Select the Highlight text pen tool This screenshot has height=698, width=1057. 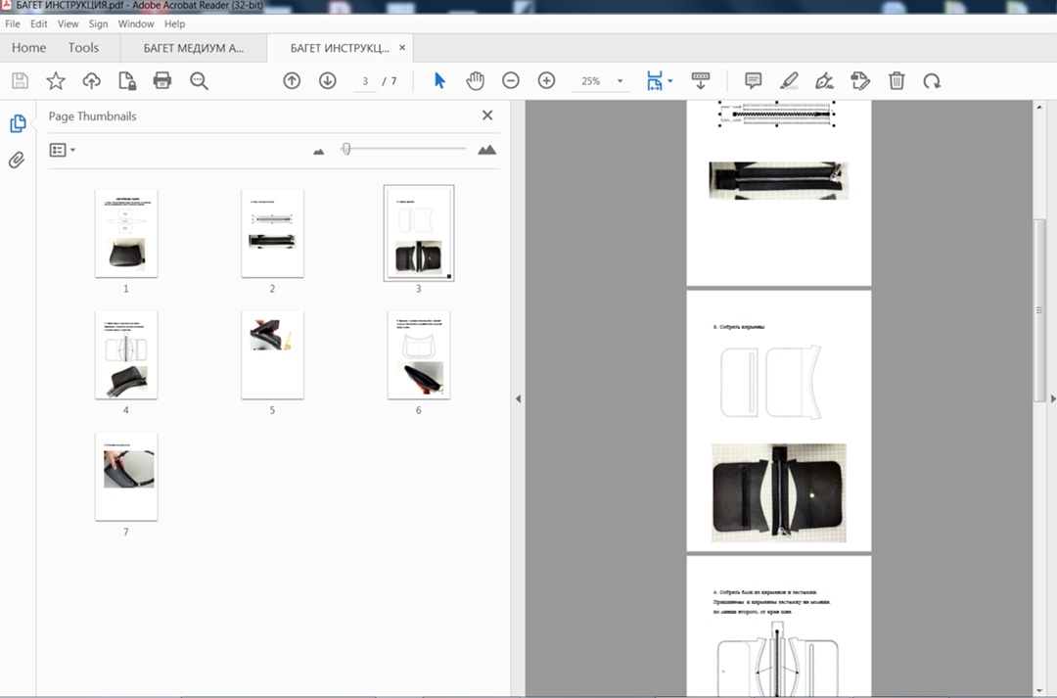789,81
